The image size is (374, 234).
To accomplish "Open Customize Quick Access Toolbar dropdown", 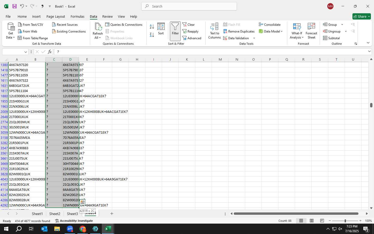I will point(50,6).
